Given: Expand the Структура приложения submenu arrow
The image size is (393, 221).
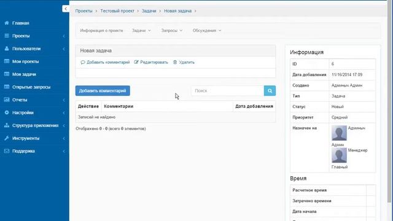Looking at the screenshot, I should (64, 125).
